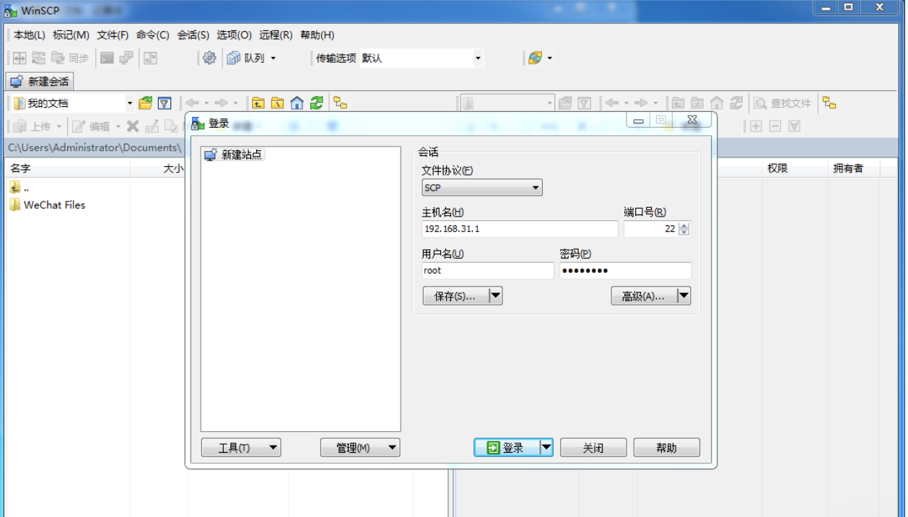The height and width of the screenshot is (517, 908).
Task: Open the 远程(R) menu
Action: click(x=276, y=35)
